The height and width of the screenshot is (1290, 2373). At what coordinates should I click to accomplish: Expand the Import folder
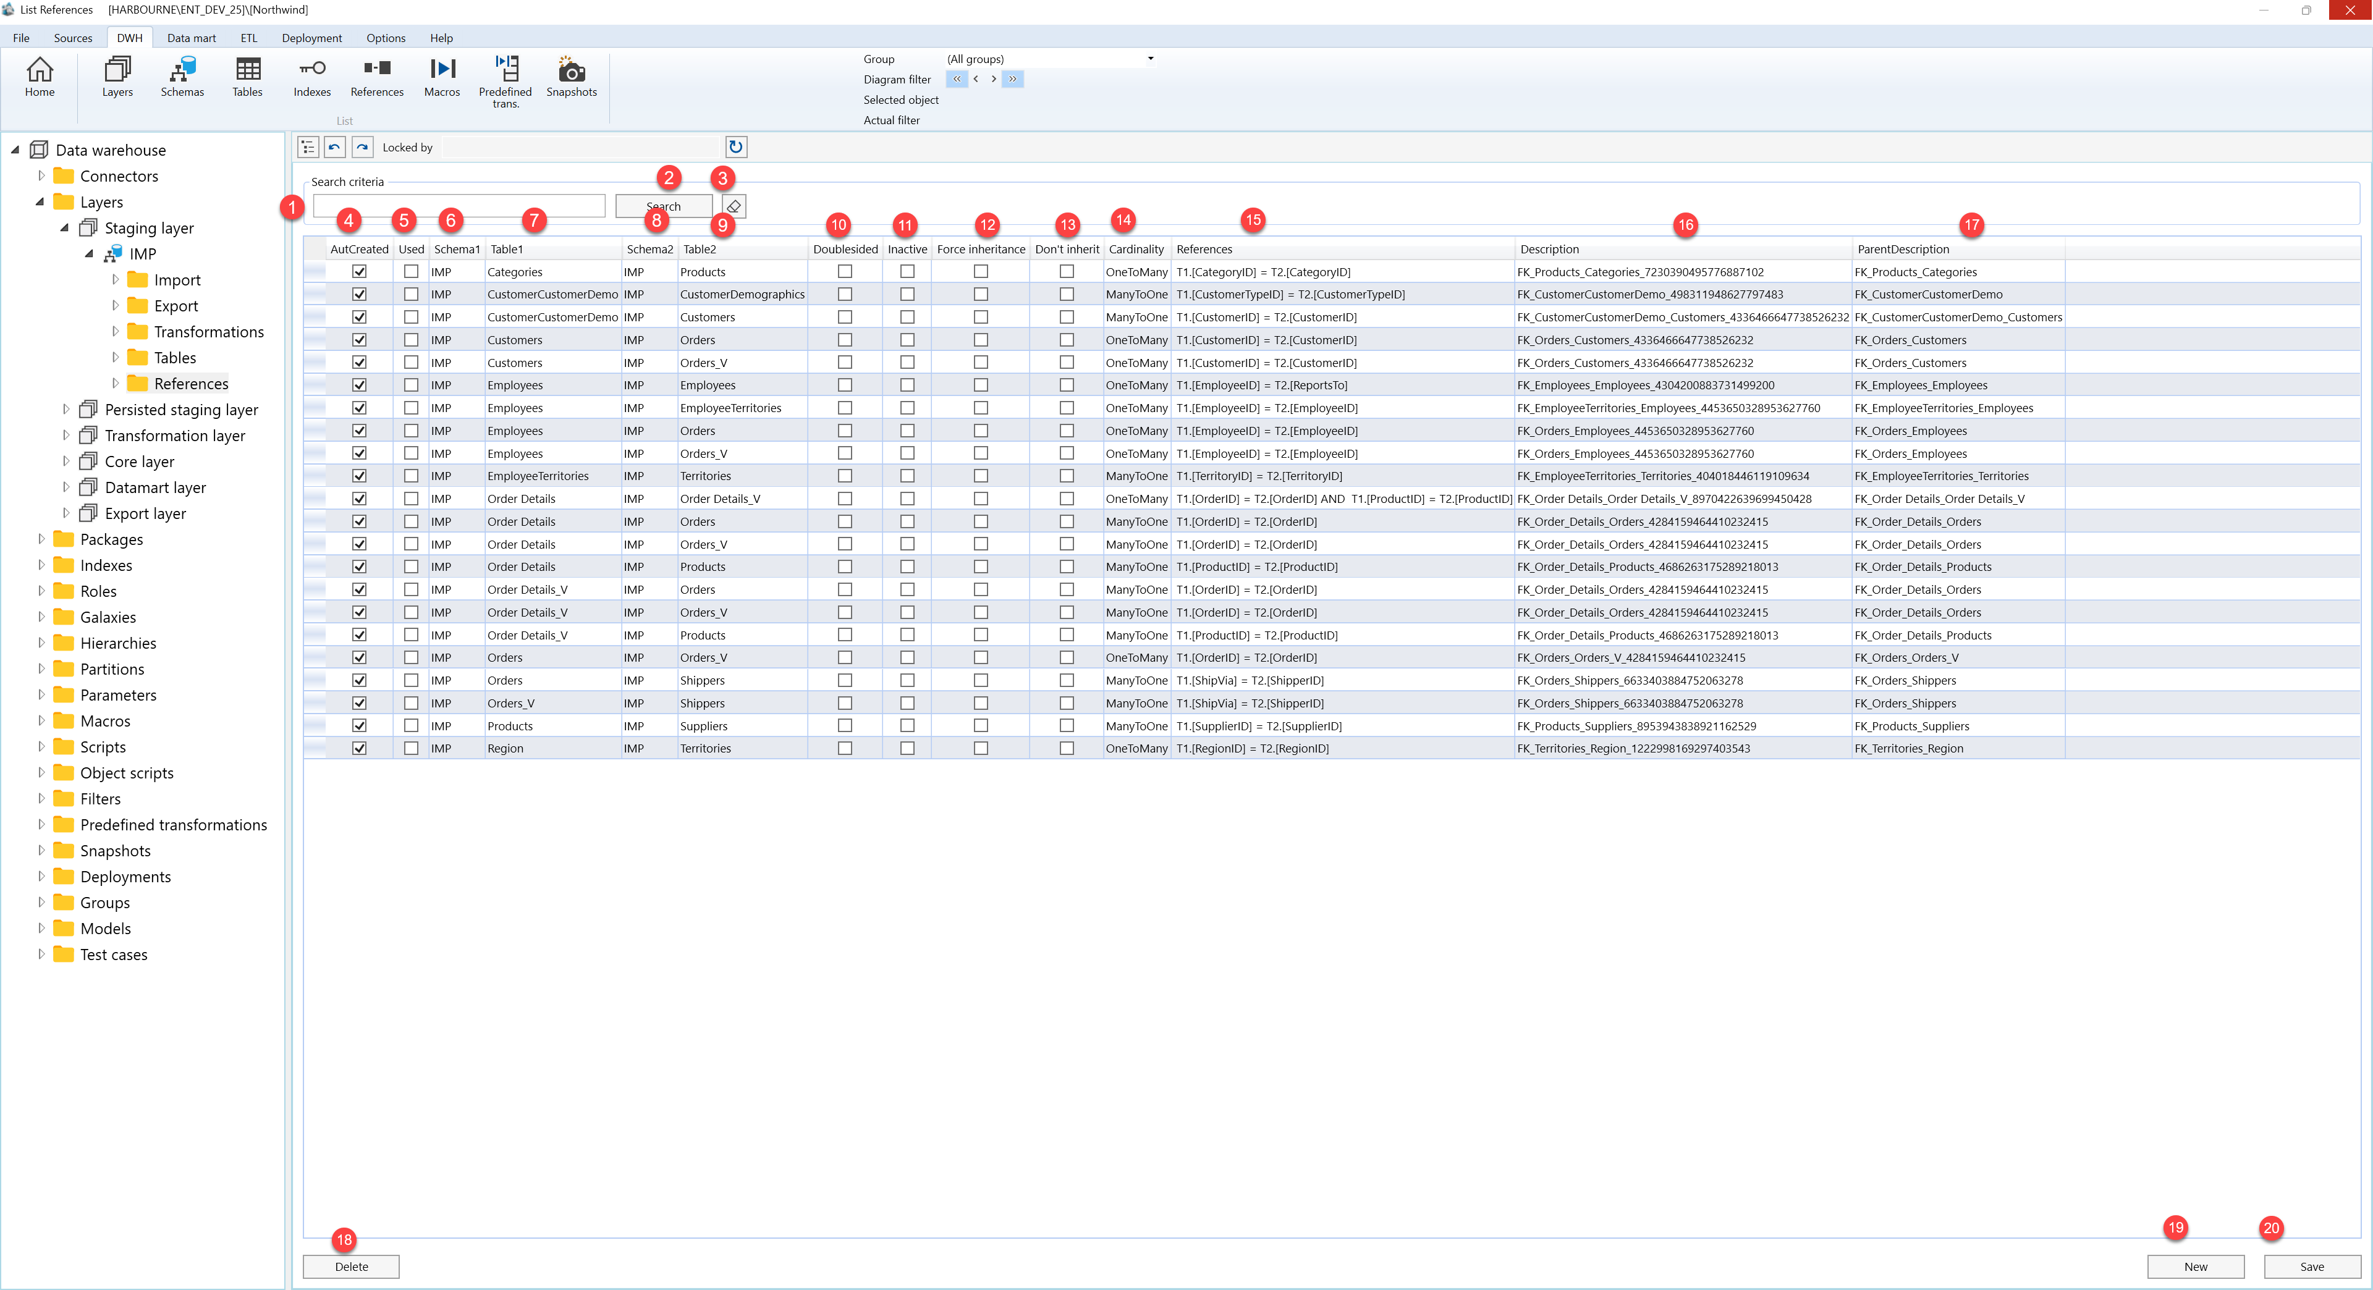pos(115,280)
